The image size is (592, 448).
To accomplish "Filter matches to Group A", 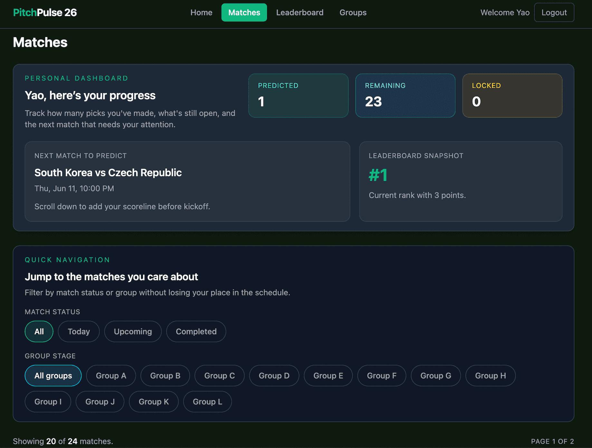I will [111, 376].
